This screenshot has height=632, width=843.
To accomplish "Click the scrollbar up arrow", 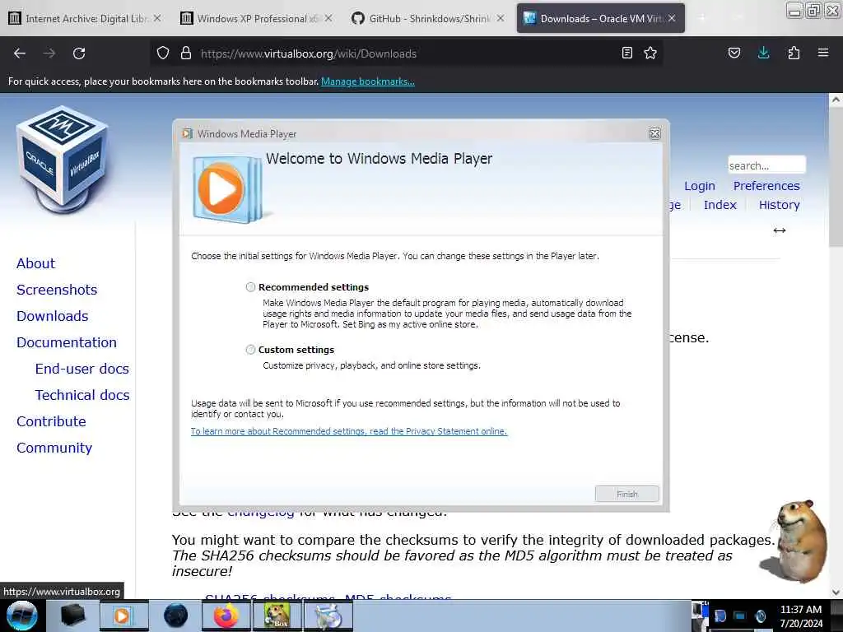I will 836,100.
